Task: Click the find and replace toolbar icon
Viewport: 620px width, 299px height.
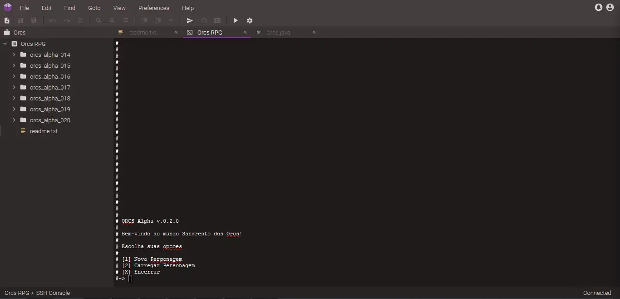Action: 112,20
